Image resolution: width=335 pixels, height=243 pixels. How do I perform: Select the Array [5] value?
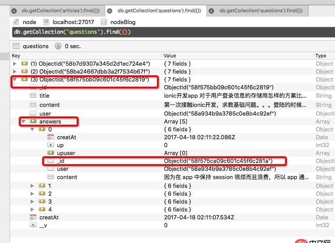pos(176,121)
